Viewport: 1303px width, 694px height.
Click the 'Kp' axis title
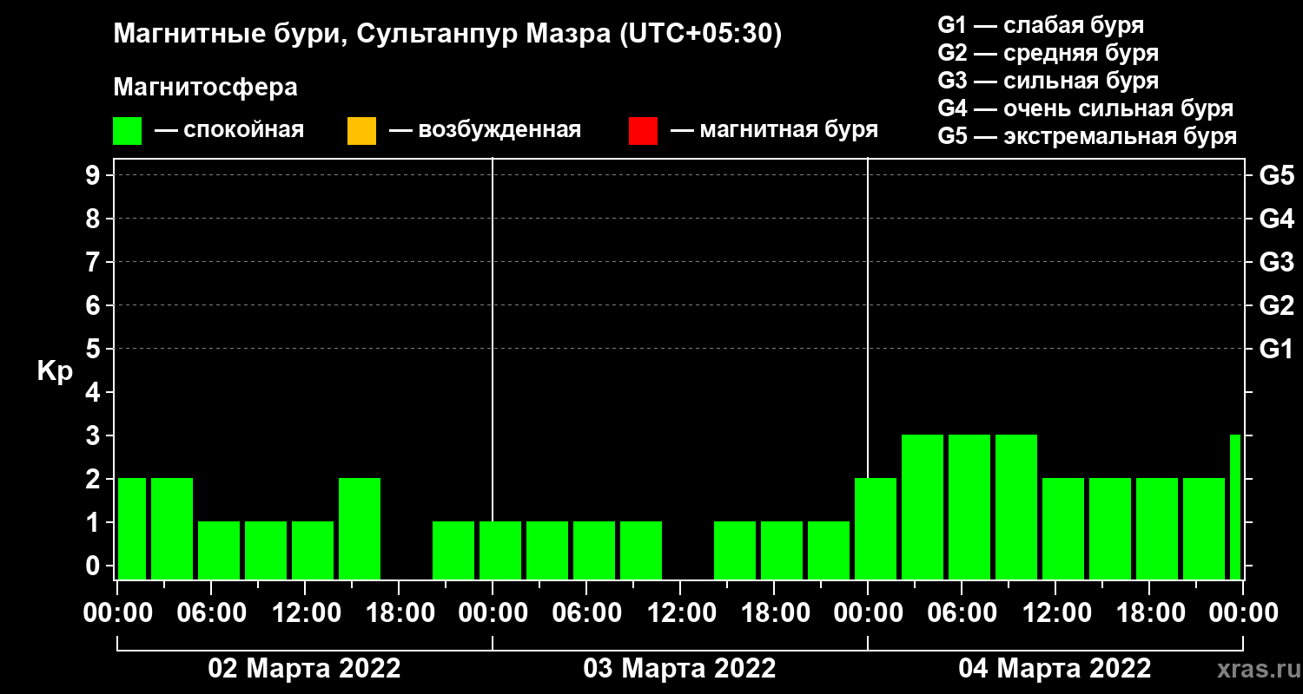pos(55,371)
